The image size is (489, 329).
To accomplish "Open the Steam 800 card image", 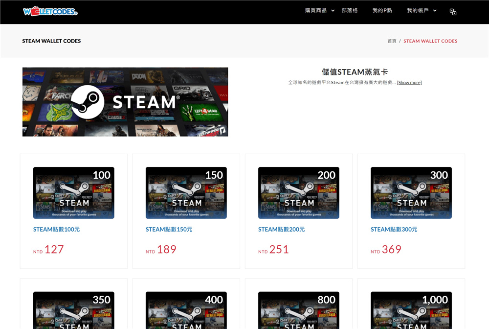I will 299,310.
